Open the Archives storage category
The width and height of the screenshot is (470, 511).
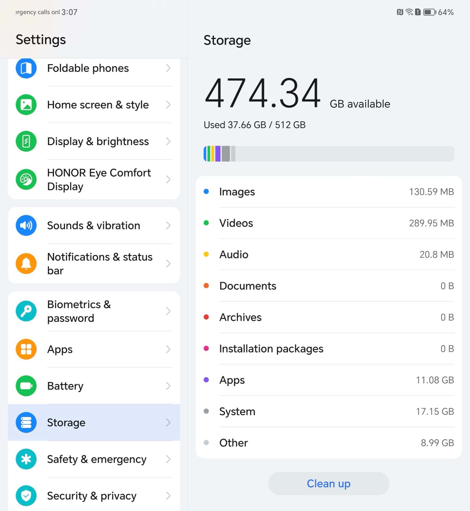pos(329,317)
